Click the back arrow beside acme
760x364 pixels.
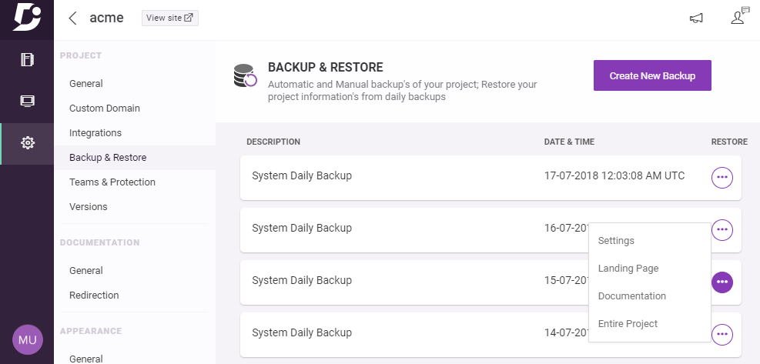(72, 18)
